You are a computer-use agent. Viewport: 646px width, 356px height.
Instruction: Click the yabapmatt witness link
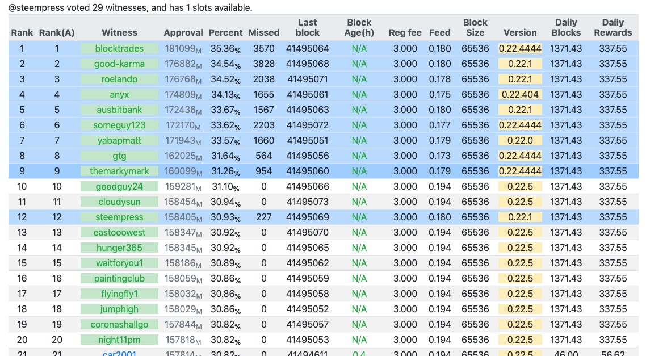[119, 141]
